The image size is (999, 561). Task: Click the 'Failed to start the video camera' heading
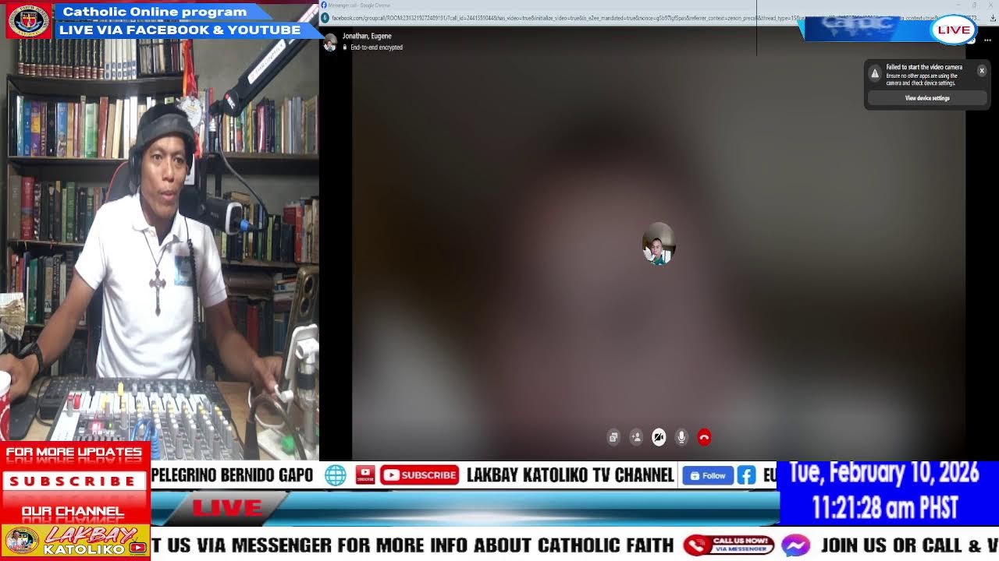click(x=924, y=67)
